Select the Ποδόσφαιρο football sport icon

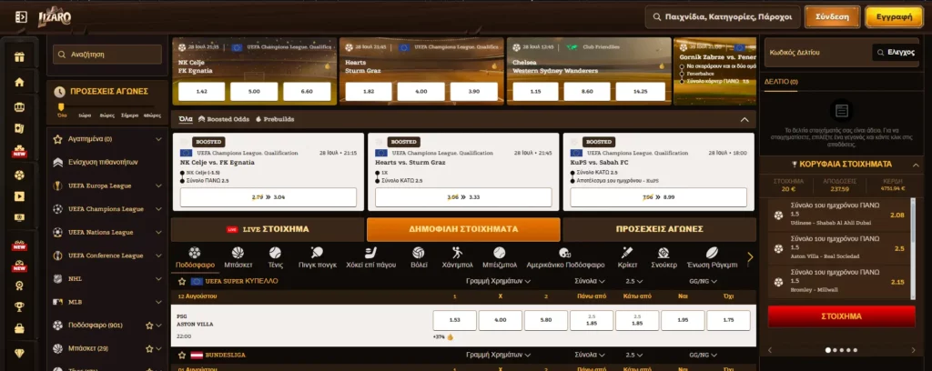tap(196, 257)
